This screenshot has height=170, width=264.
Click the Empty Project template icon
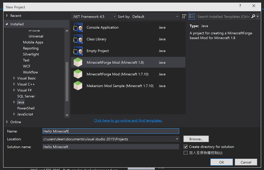coord(78,51)
